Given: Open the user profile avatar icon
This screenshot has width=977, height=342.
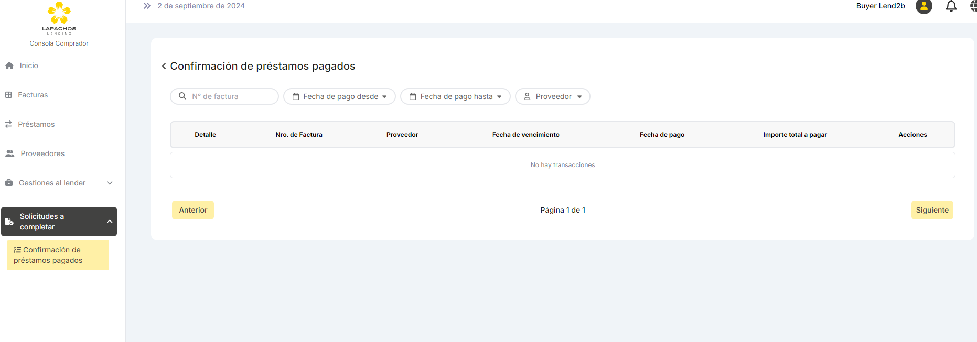Looking at the screenshot, I should click(x=924, y=6).
